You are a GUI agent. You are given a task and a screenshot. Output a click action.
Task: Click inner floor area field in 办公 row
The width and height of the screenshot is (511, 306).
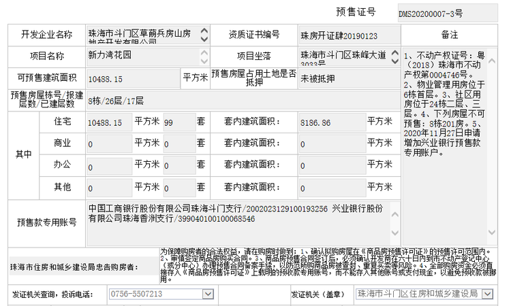pyautogui.click(x=332, y=166)
